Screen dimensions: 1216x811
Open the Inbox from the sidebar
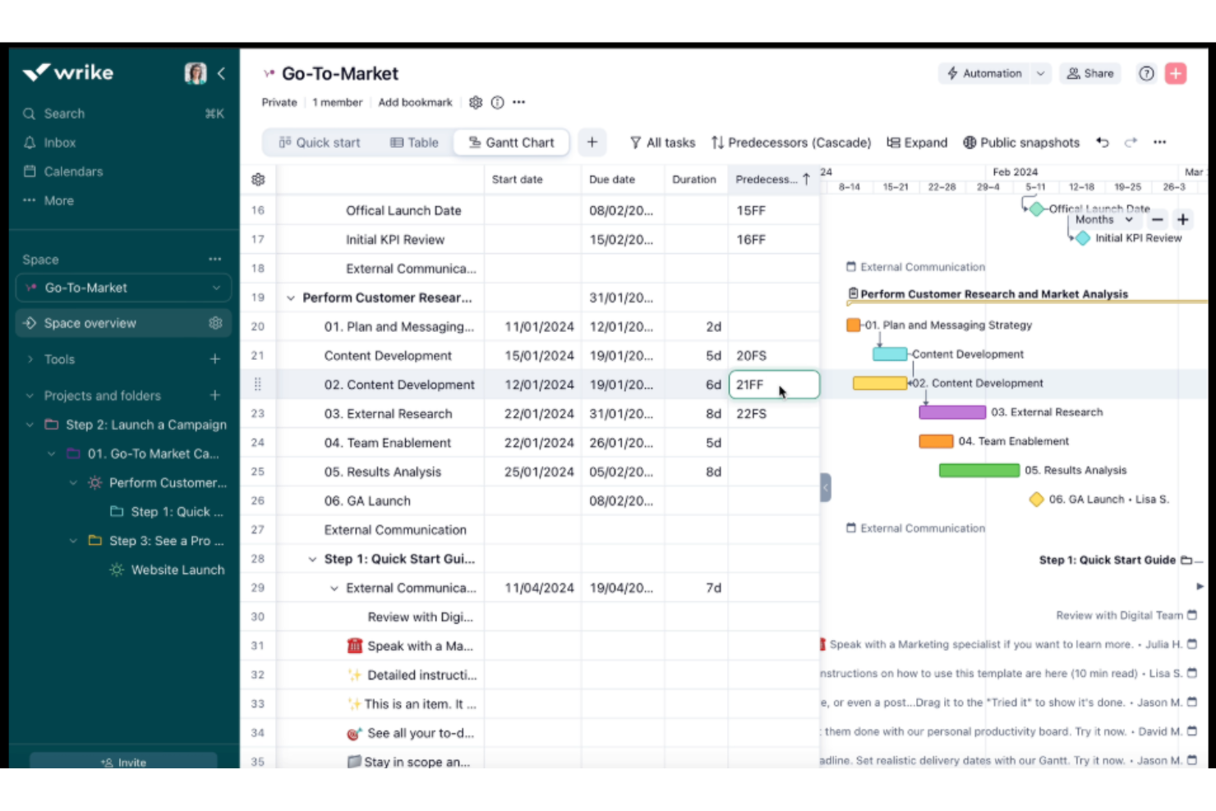[x=59, y=142]
